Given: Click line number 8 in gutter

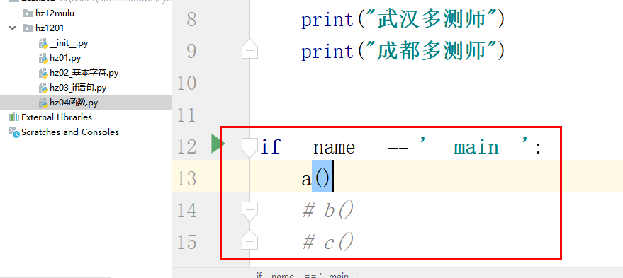Looking at the screenshot, I should 191,20.
